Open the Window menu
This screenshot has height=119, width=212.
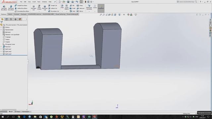44,2
